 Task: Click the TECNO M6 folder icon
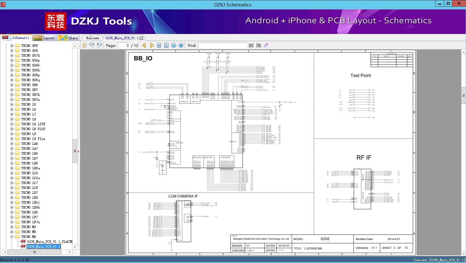17,237
